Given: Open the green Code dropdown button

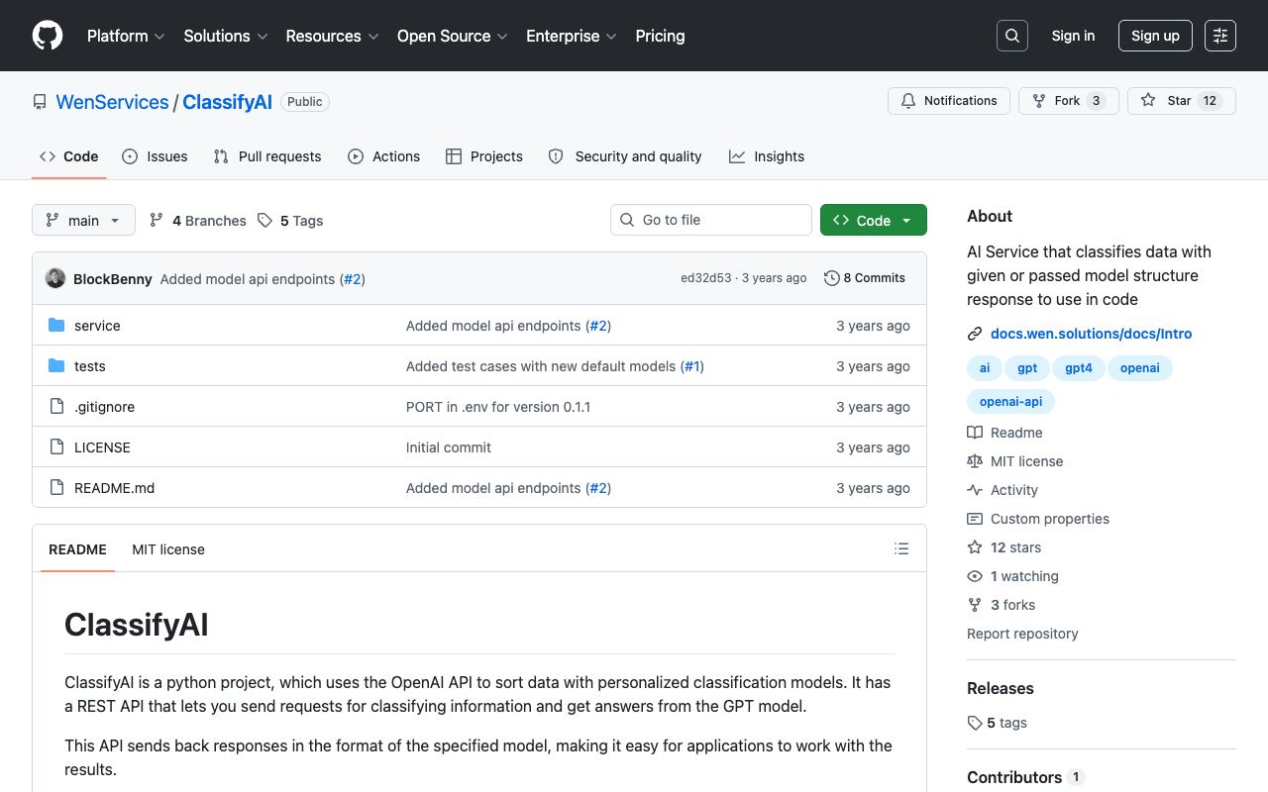Looking at the screenshot, I should point(874,220).
